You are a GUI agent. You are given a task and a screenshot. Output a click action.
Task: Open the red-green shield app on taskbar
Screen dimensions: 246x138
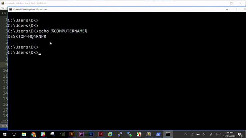coord(139,134)
